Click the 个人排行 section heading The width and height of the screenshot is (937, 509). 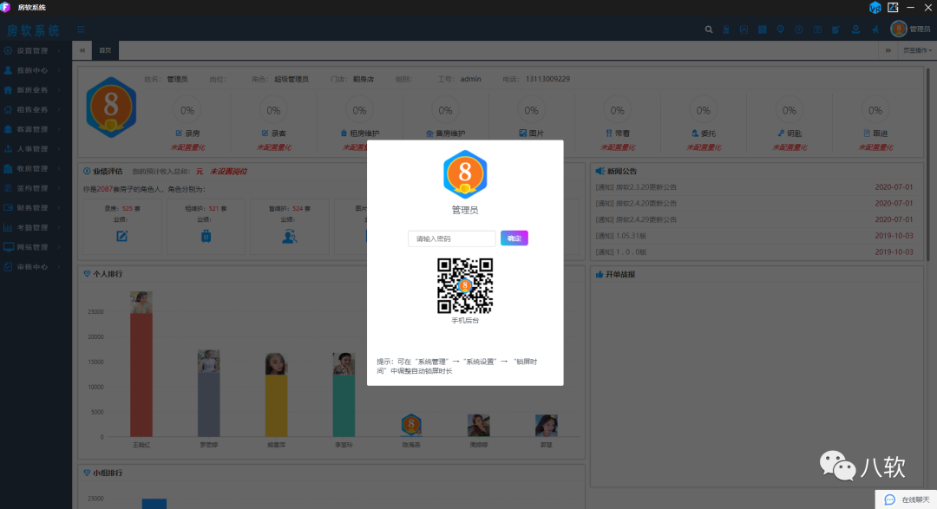click(108, 274)
